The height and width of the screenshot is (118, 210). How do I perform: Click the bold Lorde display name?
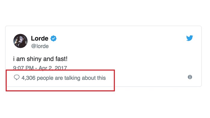40,39
